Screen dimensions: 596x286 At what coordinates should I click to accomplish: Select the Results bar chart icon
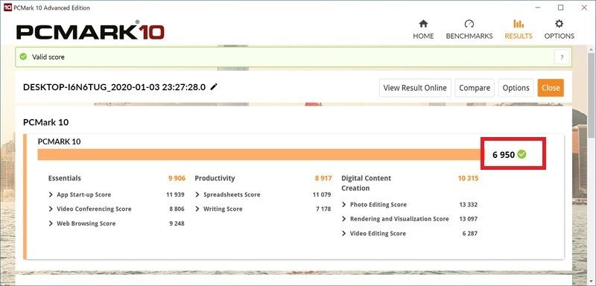point(519,24)
